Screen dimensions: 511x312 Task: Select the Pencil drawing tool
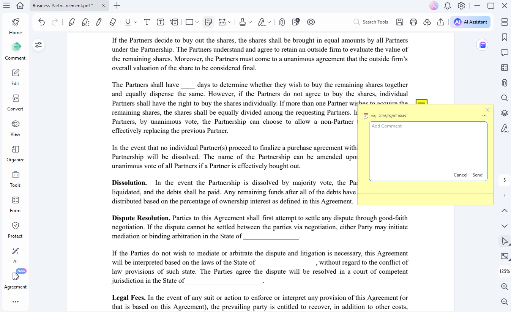coord(99,22)
